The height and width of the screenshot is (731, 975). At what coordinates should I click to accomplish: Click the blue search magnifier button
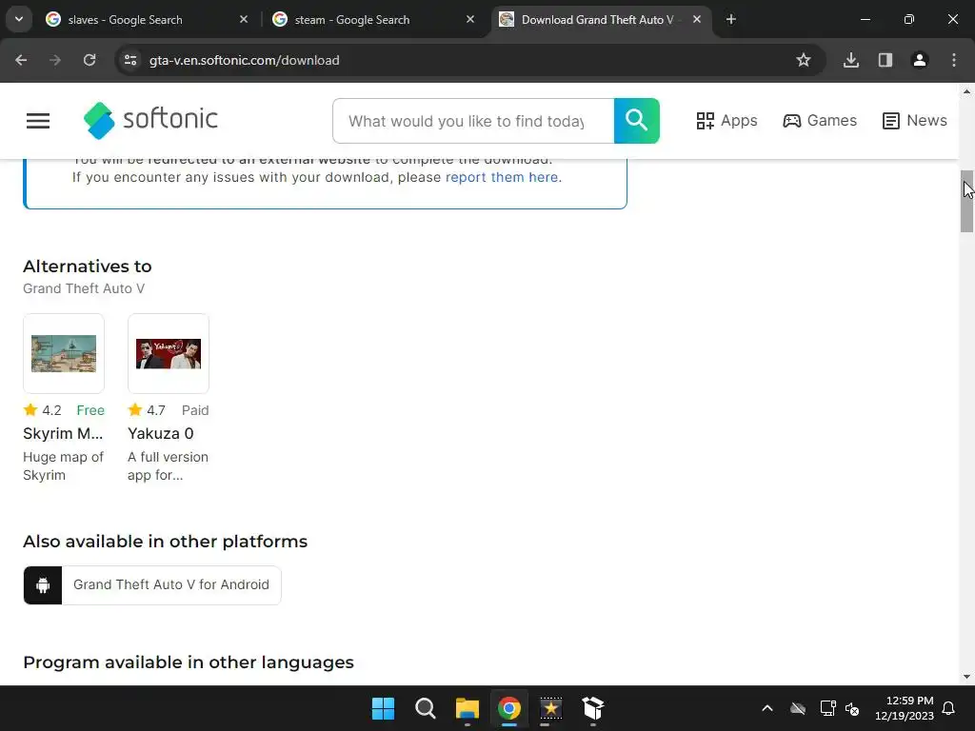[637, 121]
